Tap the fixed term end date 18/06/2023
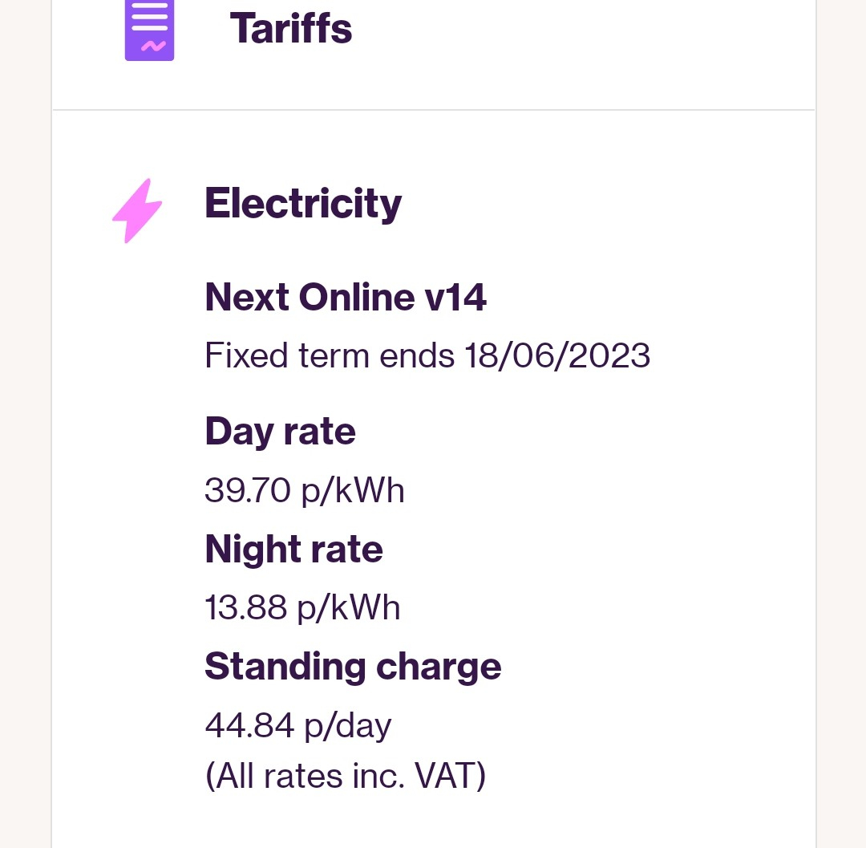This screenshot has width=866, height=848. pos(557,355)
